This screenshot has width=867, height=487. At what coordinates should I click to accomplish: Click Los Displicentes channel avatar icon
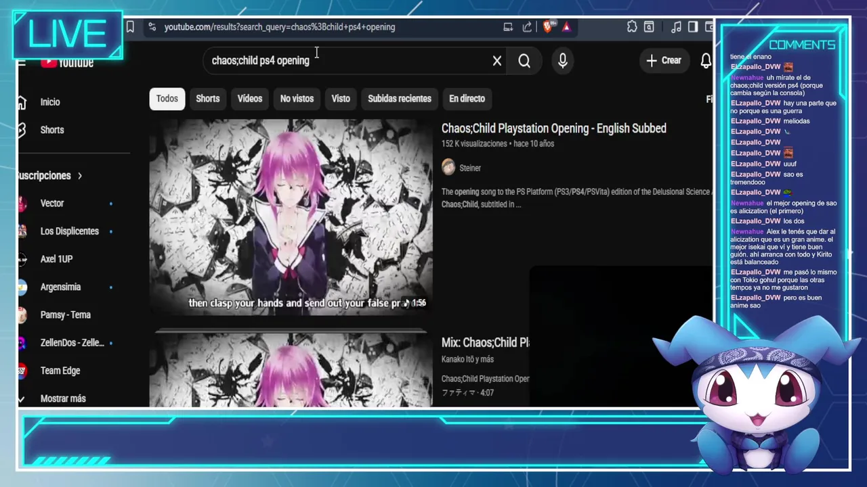[22, 231]
